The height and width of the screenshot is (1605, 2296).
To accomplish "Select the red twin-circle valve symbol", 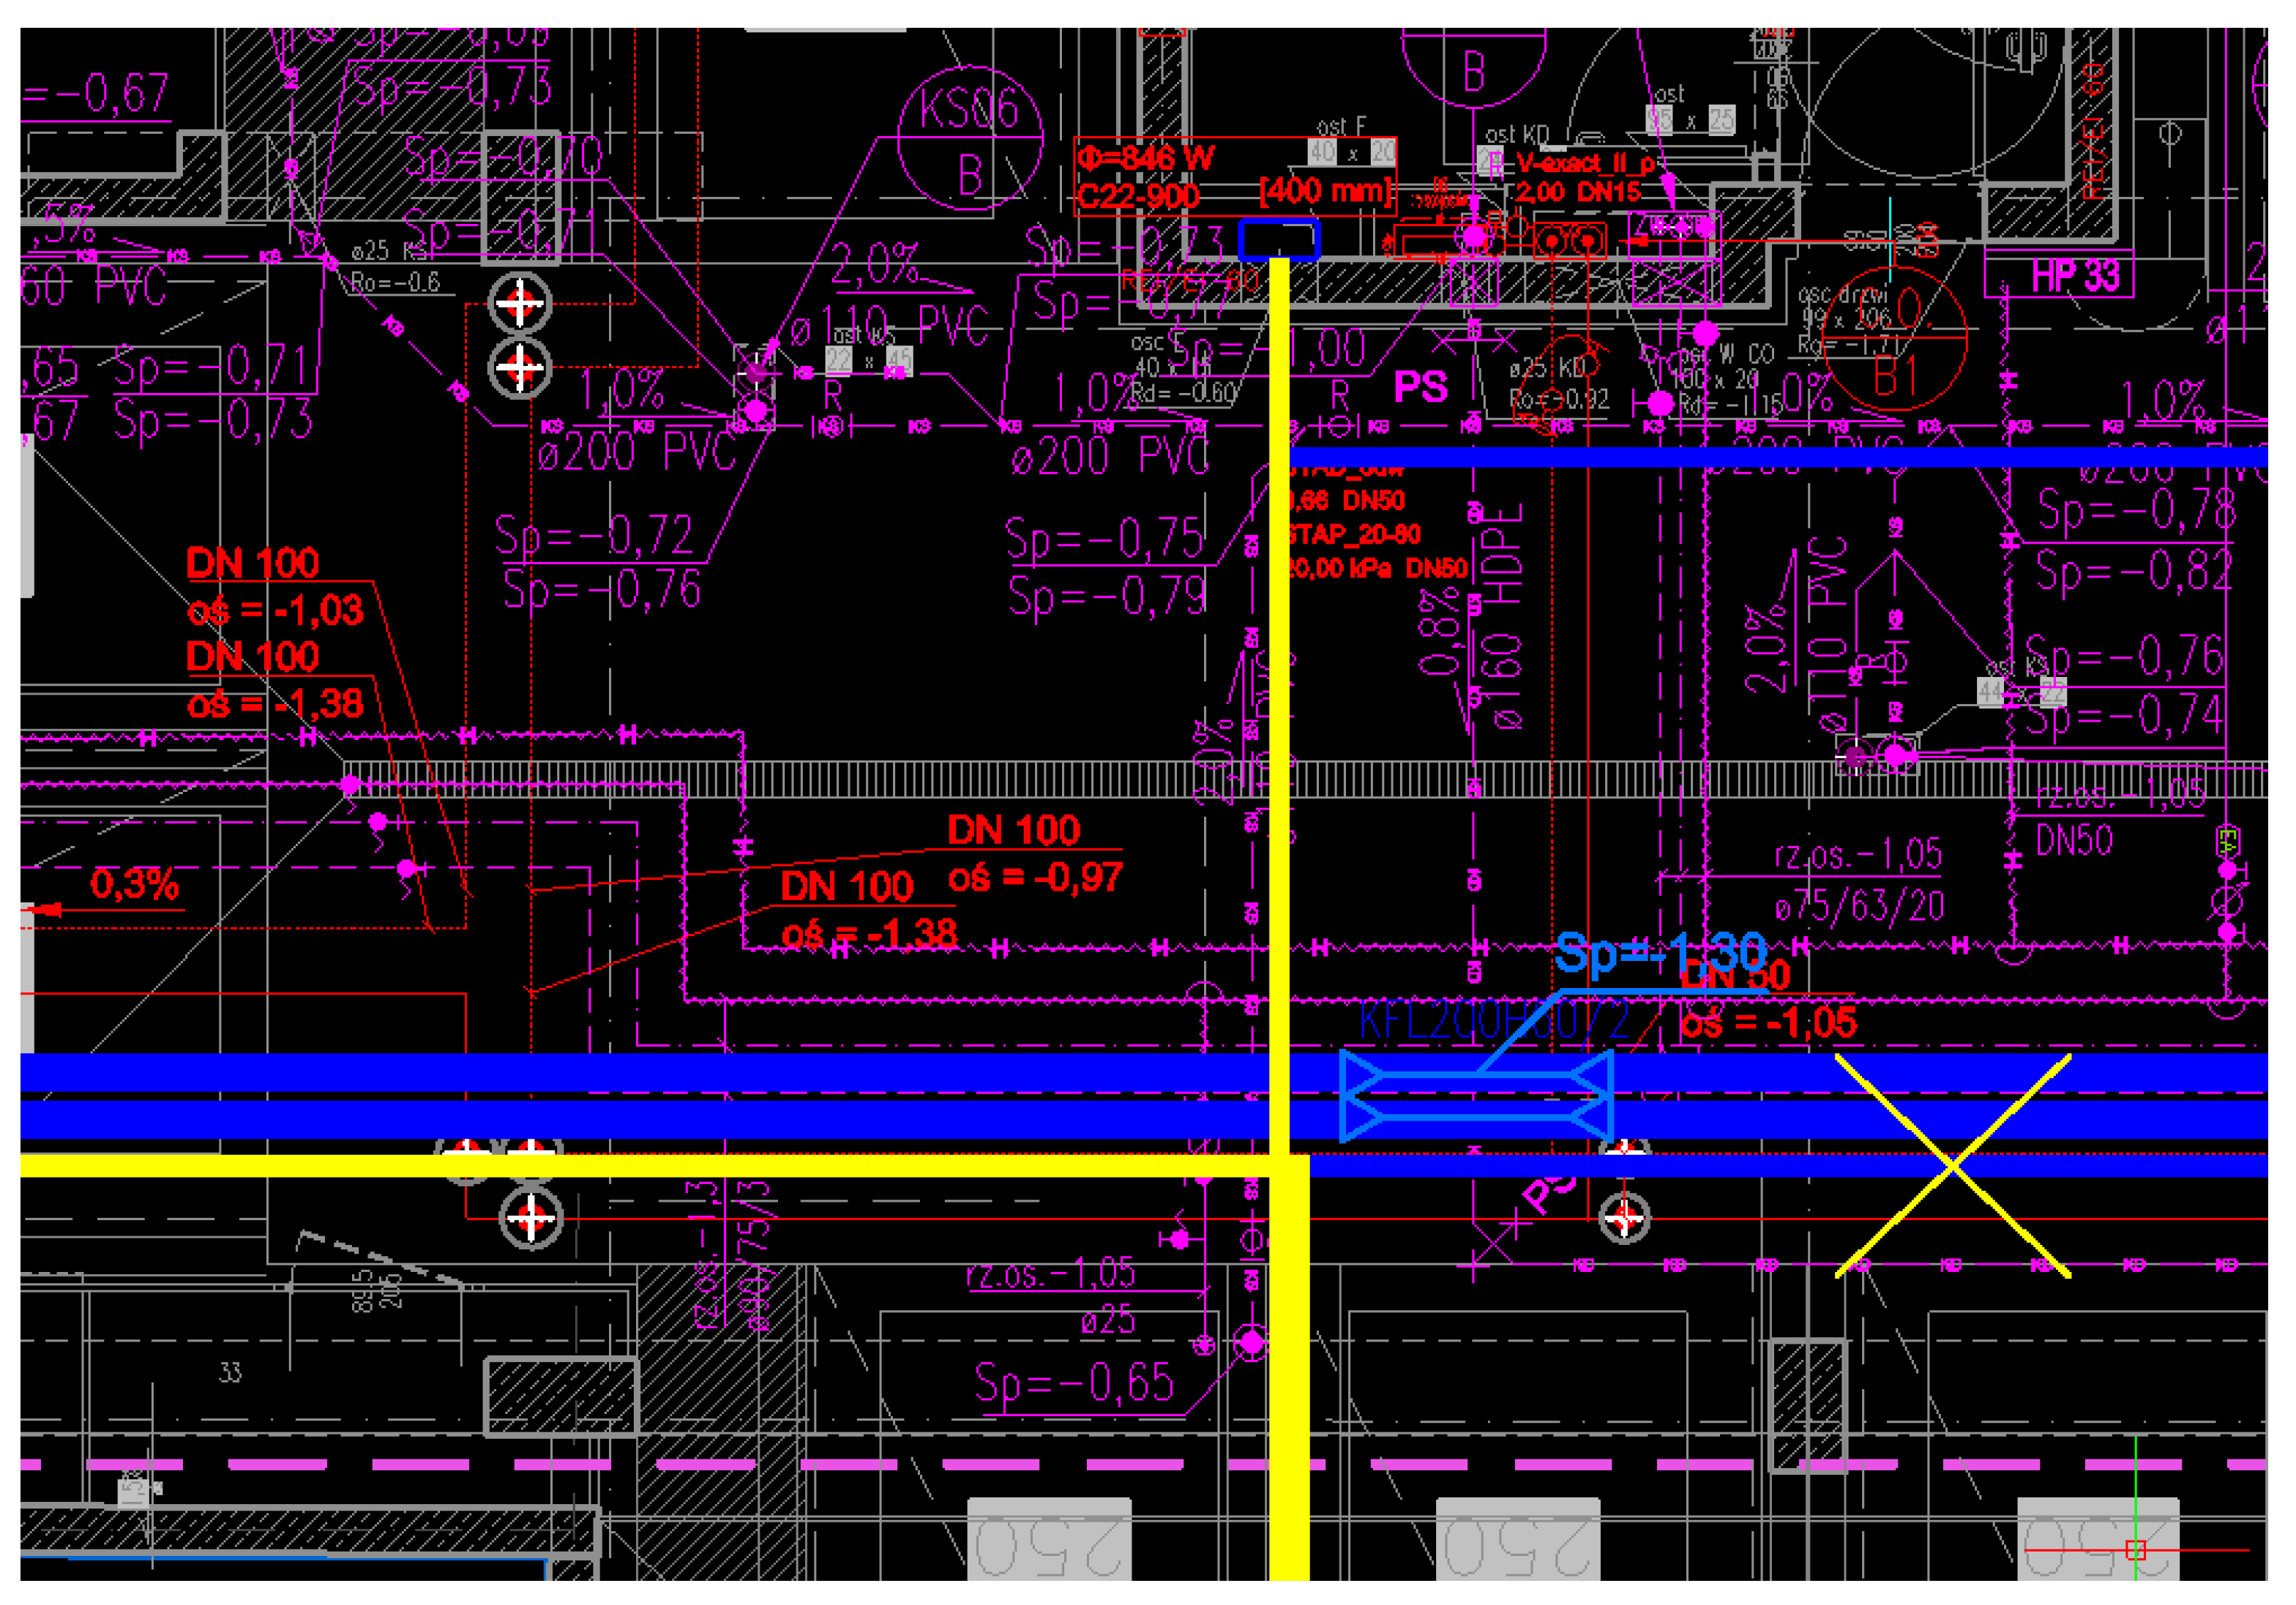I will coord(1569,241).
